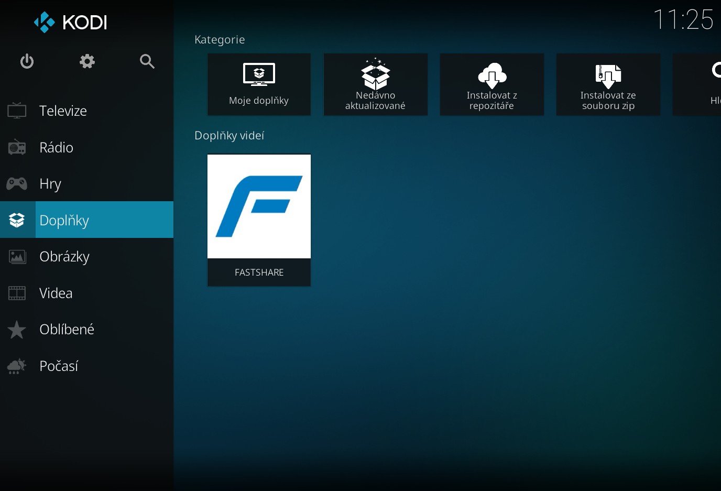Open the Moje doplňky category tile
The image size is (721, 491).
click(259, 84)
